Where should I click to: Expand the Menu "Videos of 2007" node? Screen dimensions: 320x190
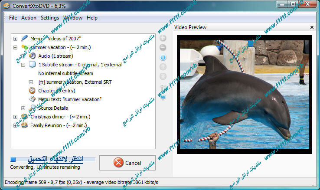tap(16, 39)
